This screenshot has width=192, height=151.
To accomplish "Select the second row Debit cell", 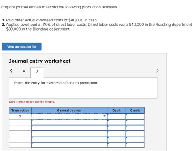I will [x=116, y=122].
